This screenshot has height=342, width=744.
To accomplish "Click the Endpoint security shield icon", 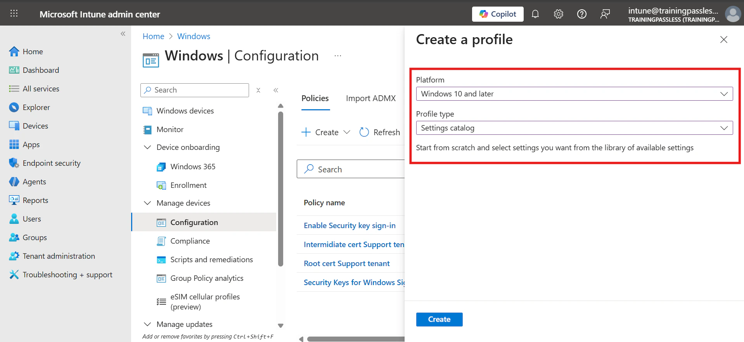I will click(14, 163).
